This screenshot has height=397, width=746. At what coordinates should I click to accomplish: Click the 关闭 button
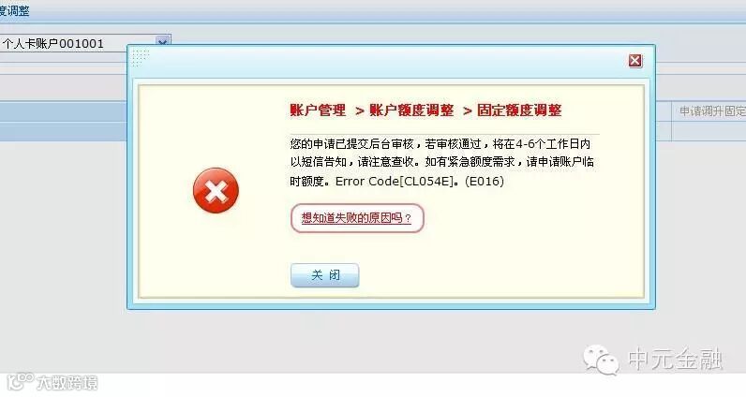(325, 275)
